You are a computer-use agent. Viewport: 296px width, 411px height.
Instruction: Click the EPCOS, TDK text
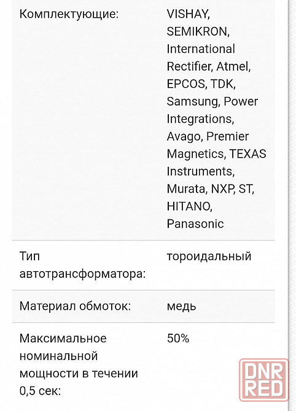201,84
